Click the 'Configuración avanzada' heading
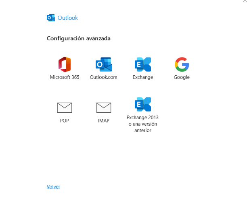 click(79, 39)
